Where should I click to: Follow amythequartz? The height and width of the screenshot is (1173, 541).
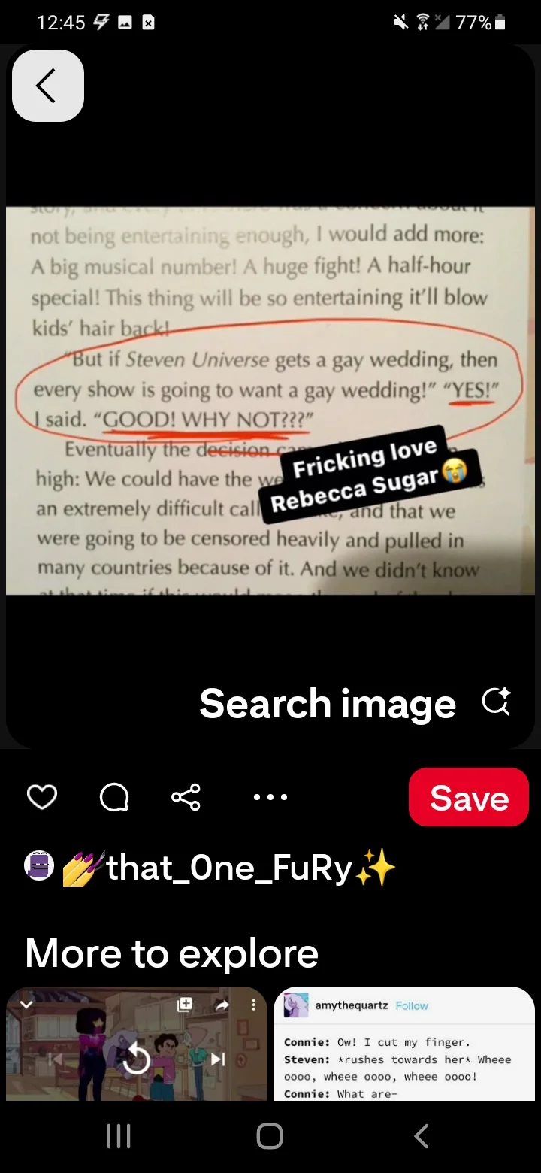pos(412,1005)
